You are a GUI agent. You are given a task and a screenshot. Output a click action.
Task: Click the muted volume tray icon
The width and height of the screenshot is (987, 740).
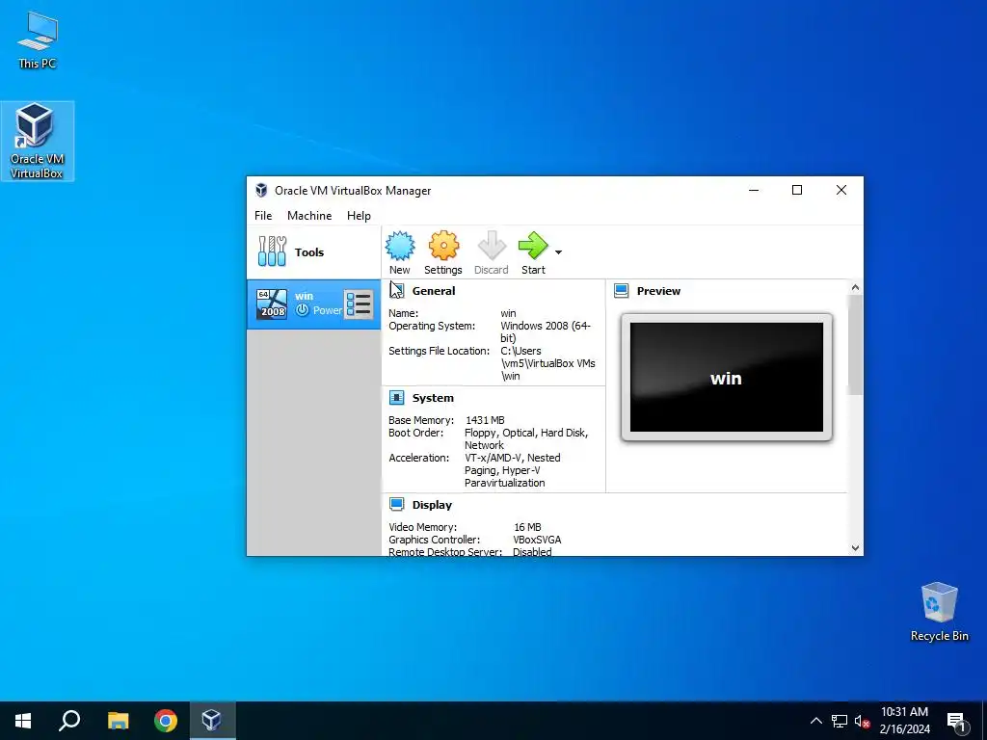[x=862, y=721]
